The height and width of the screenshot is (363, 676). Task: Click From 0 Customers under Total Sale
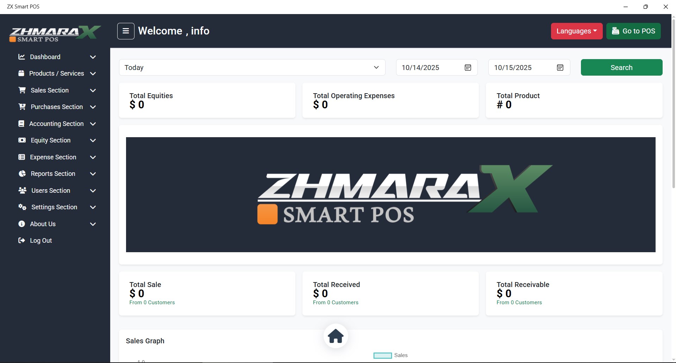(152, 302)
